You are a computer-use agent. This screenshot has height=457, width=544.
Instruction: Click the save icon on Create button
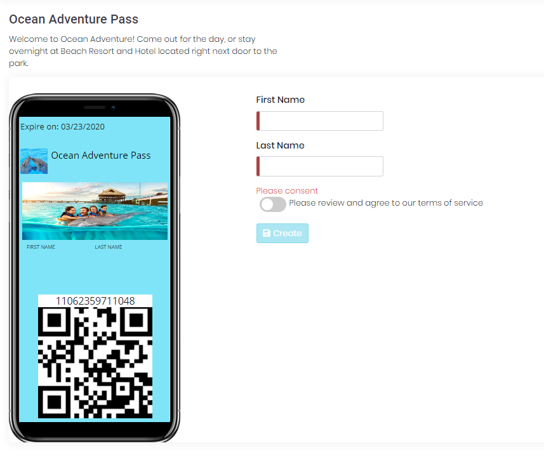pyautogui.click(x=267, y=233)
